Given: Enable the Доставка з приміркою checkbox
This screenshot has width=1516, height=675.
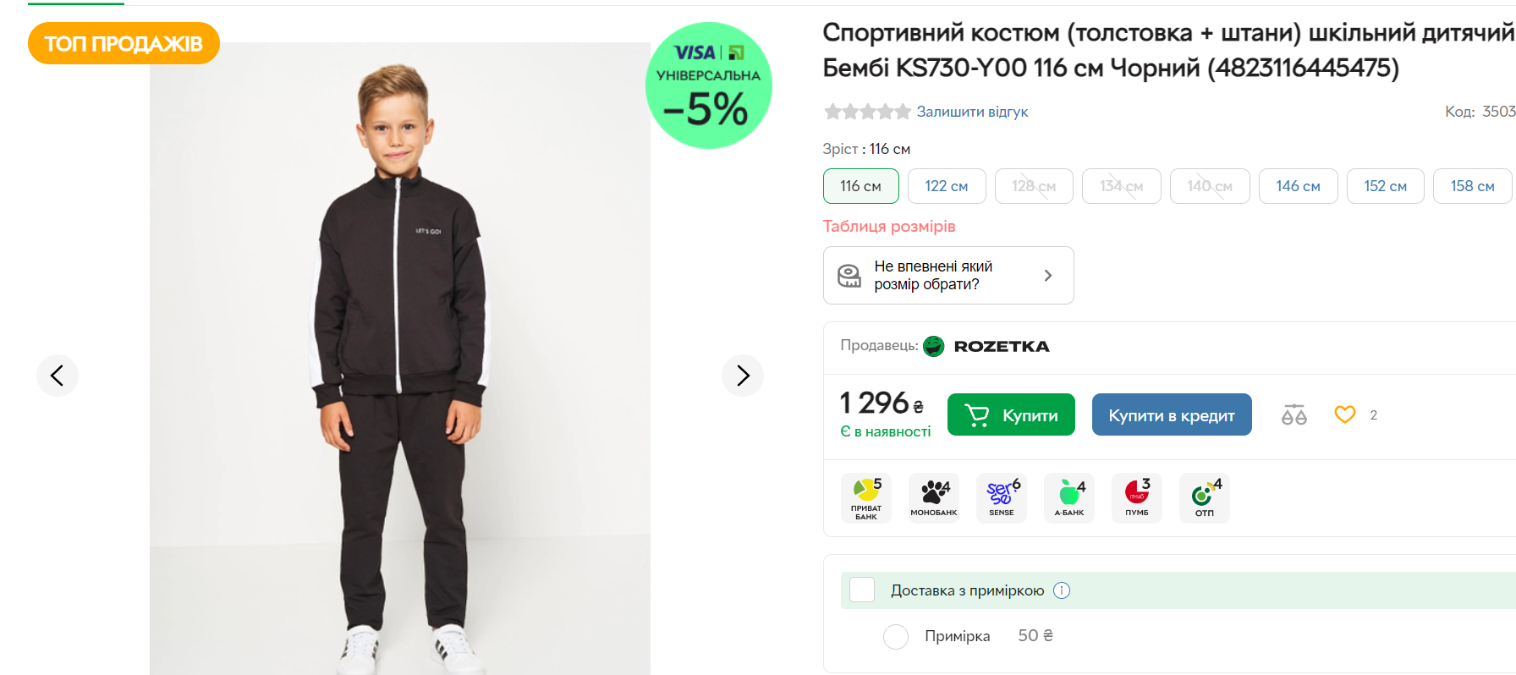Looking at the screenshot, I should coord(862,590).
